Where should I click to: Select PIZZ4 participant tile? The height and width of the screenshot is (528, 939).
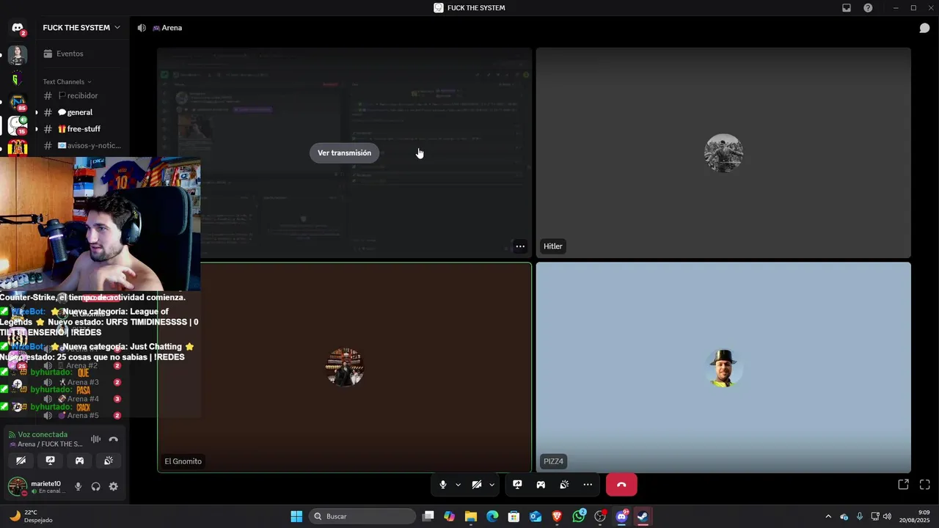pos(723,367)
